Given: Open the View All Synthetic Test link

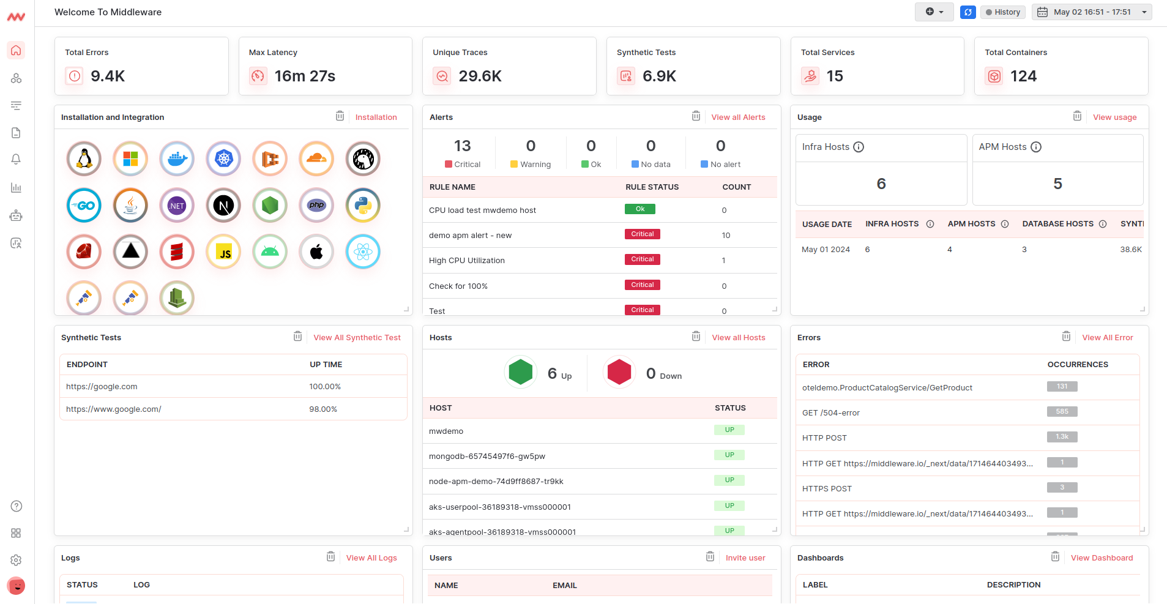Looking at the screenshot, I should 357,338.
